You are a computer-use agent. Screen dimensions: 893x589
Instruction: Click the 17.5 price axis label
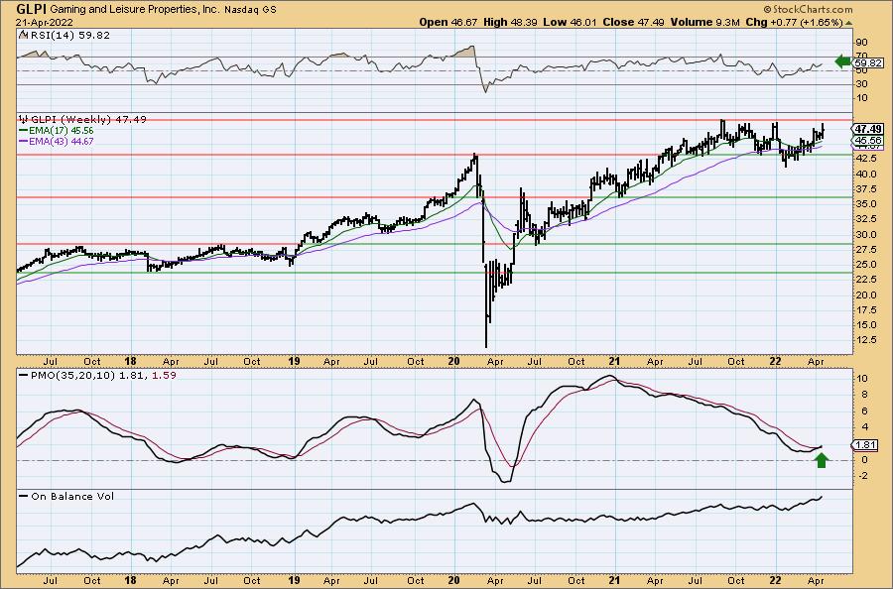[864, 310]
